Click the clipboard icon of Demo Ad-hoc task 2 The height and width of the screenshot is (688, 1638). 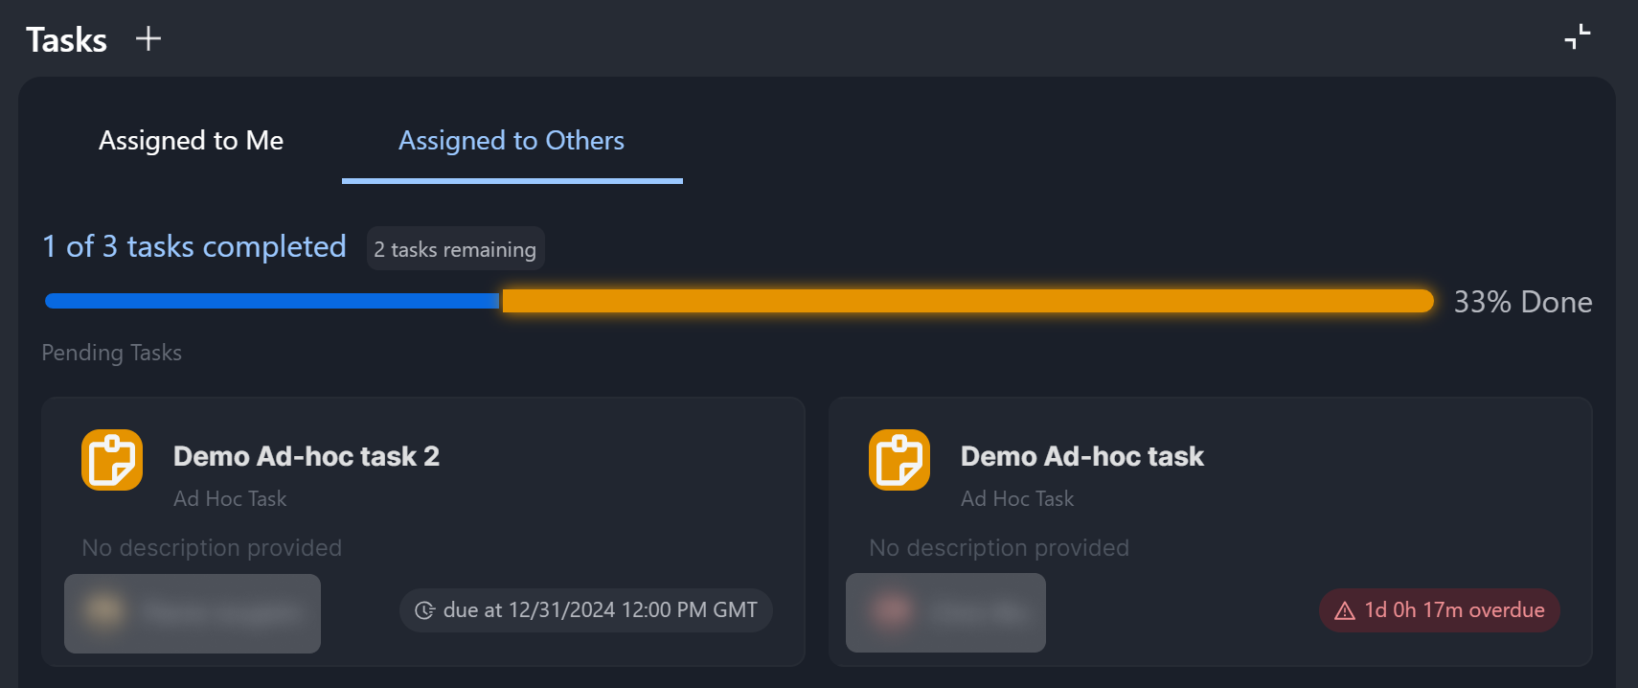coord(112,460)
